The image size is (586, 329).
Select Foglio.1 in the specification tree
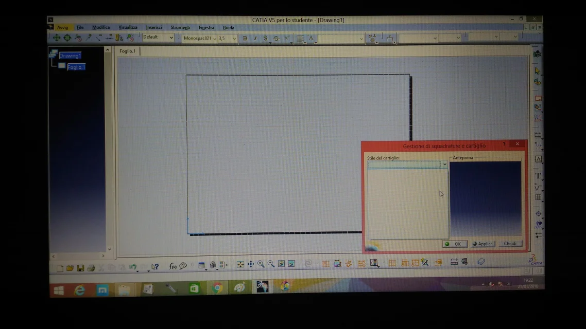76,67
